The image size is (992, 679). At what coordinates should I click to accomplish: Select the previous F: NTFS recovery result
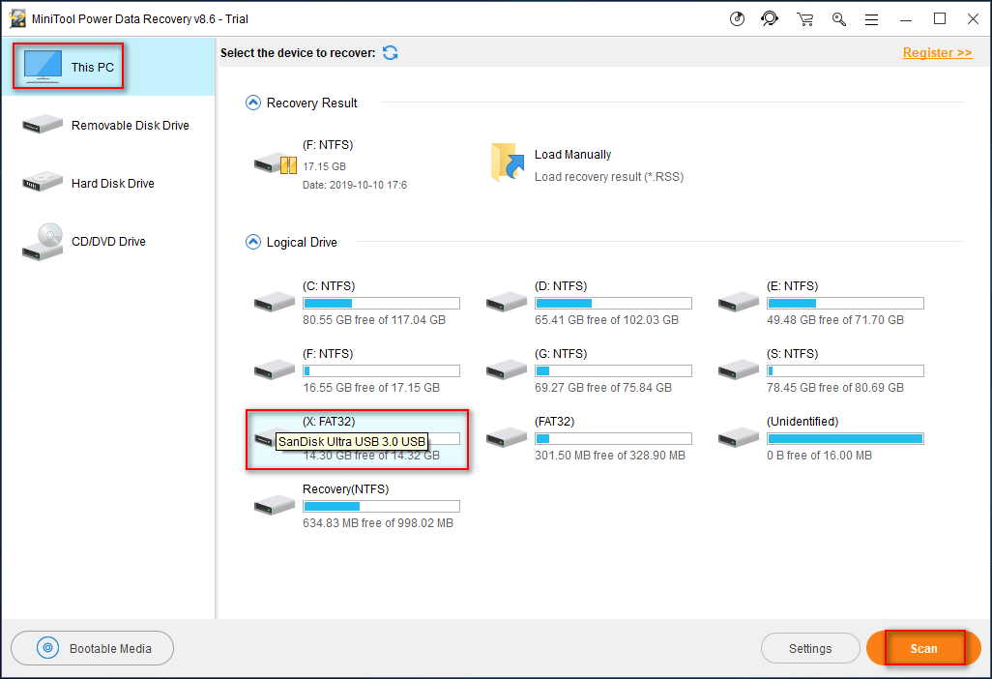276,163
